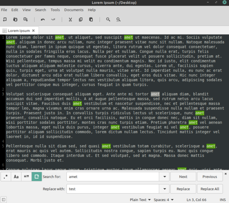The image size is (229, 203).
Task: Click the Next search button
Action: pyautogui.click(x=183, y=177)
